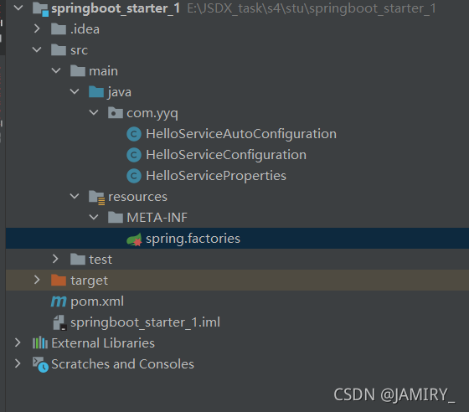Click the springboot_starter_1.iml file icon
This screenshot has width=469, height=412.
click(x=59, y=323)
